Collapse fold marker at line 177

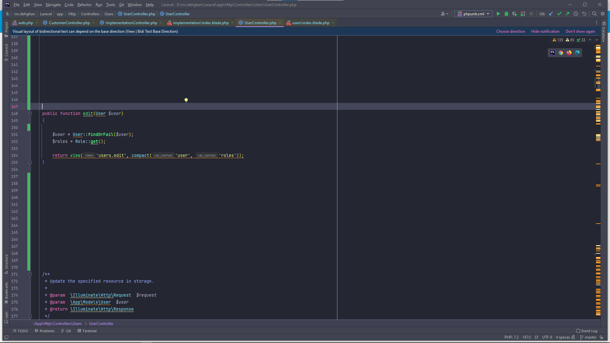[30, 316]
